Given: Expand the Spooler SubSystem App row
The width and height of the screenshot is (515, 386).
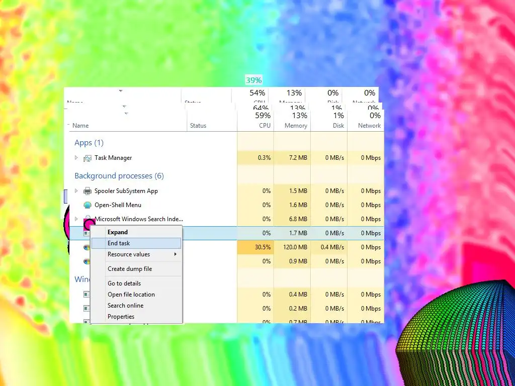Looking at the screenshot, I should (76, 190).
